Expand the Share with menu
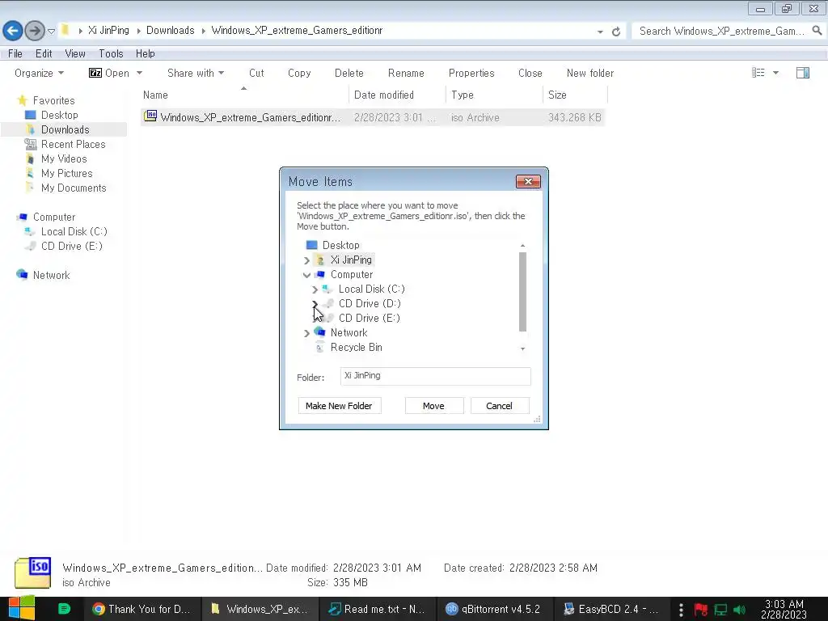 click(x=196, y=73)
